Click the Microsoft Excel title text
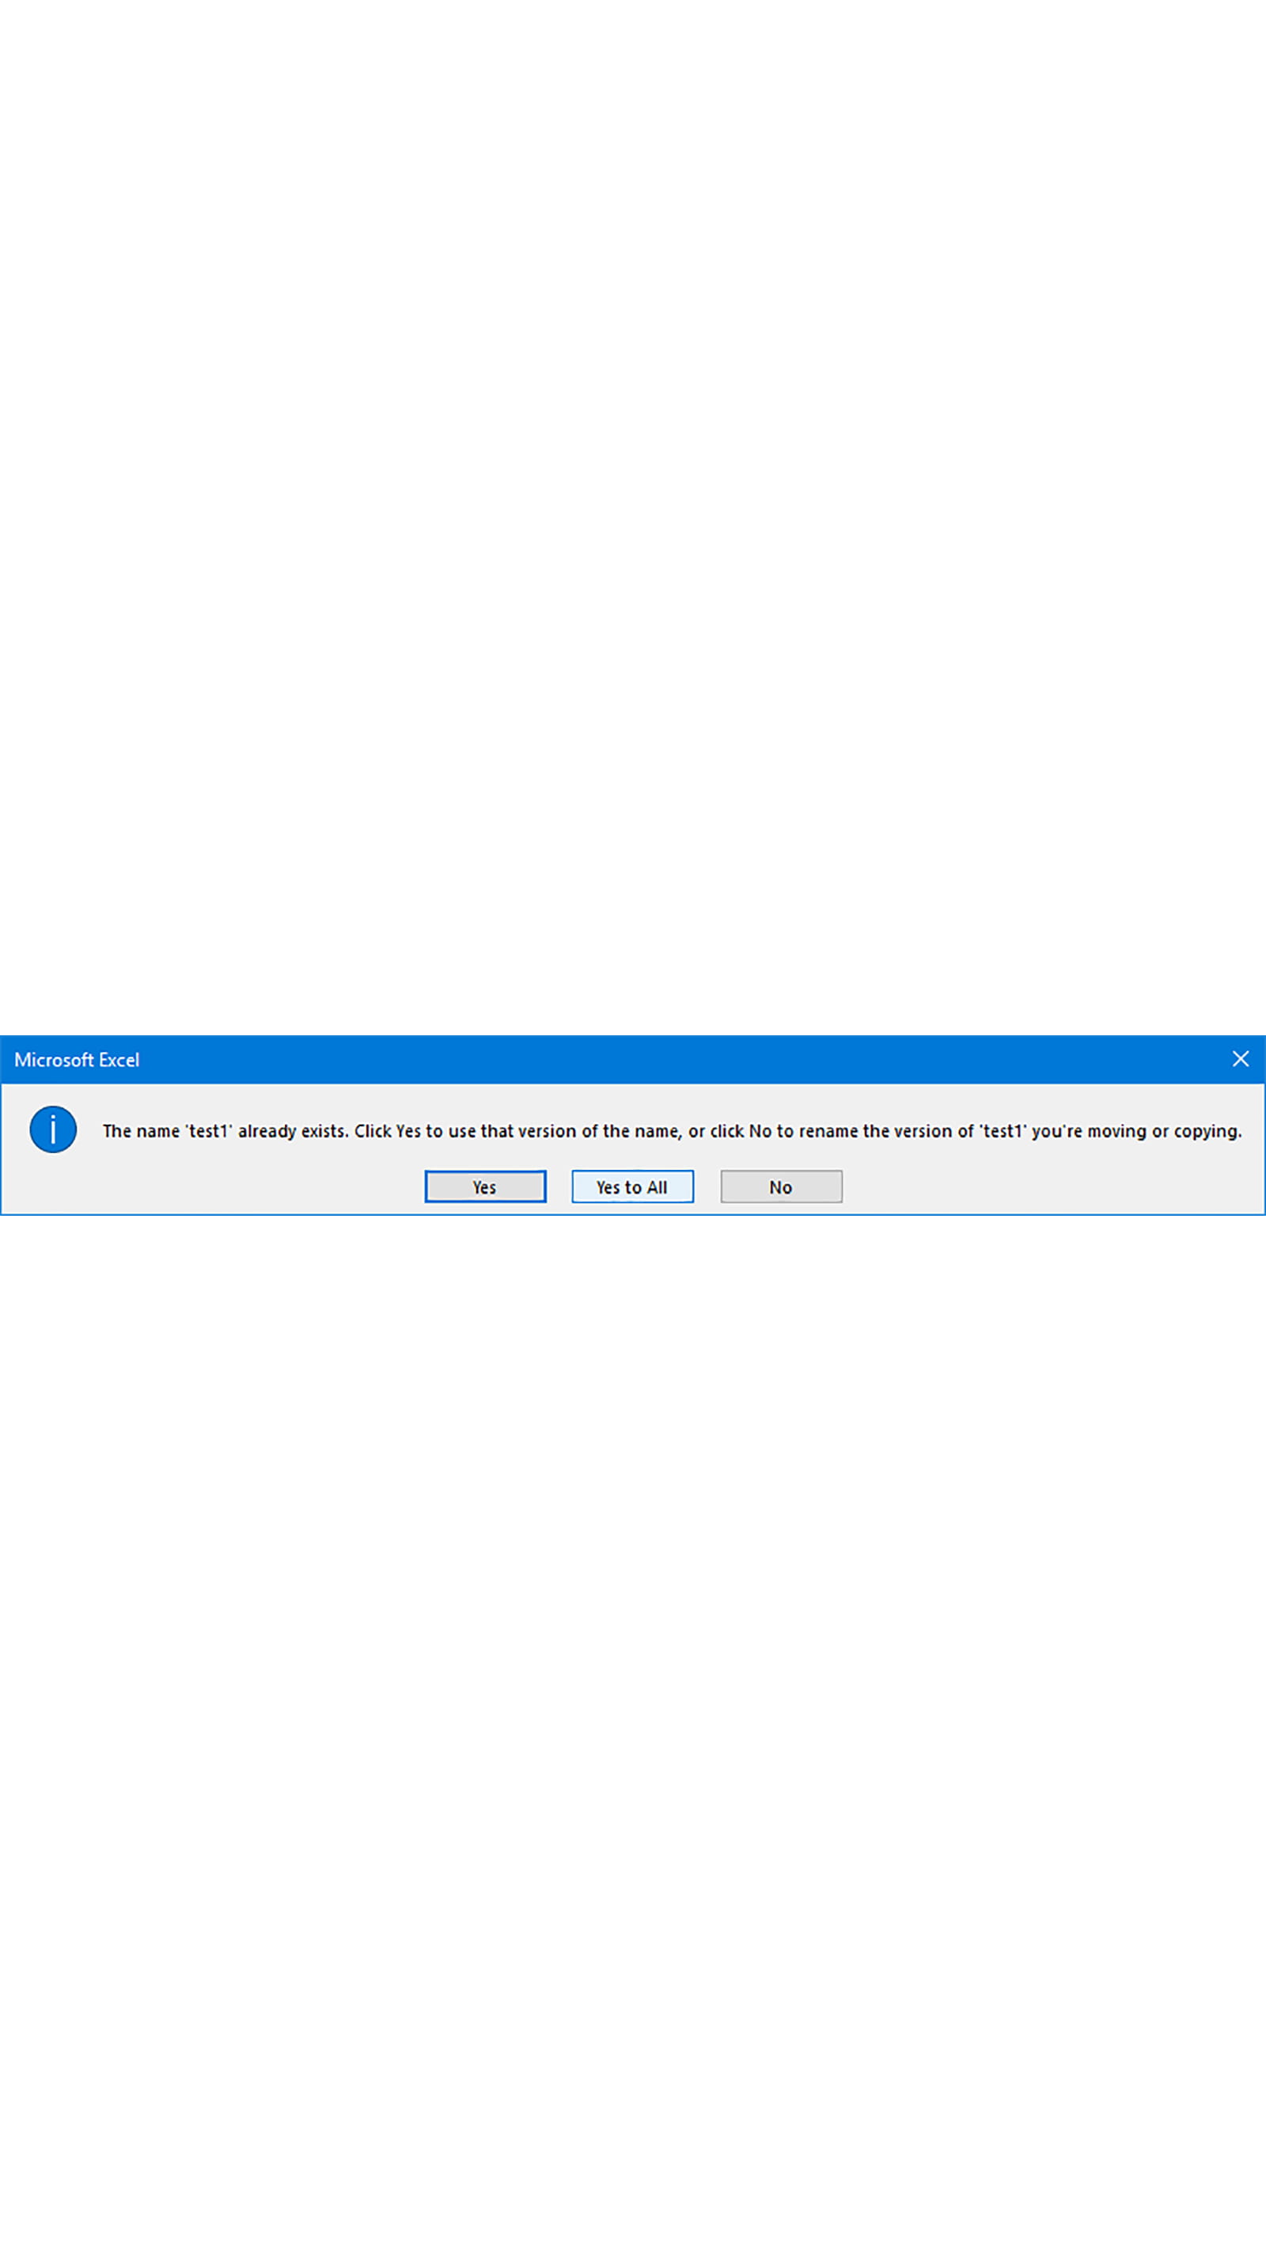This screenshot has height=2251, width=1266. (x=77, y=1060)
